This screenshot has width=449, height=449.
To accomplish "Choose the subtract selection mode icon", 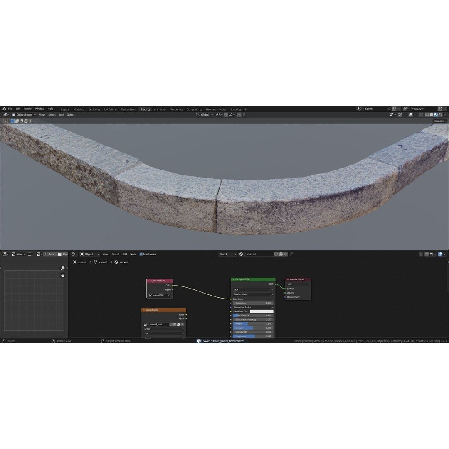I will pos(22,121).
